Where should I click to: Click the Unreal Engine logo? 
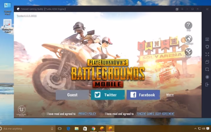click(x=21, y=111)
